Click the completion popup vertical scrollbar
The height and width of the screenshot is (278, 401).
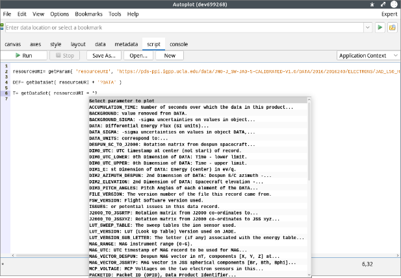coord(309,142)
